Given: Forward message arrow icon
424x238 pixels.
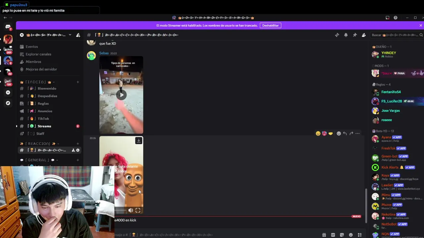Looking at the screenshot, I should point(351,134).
